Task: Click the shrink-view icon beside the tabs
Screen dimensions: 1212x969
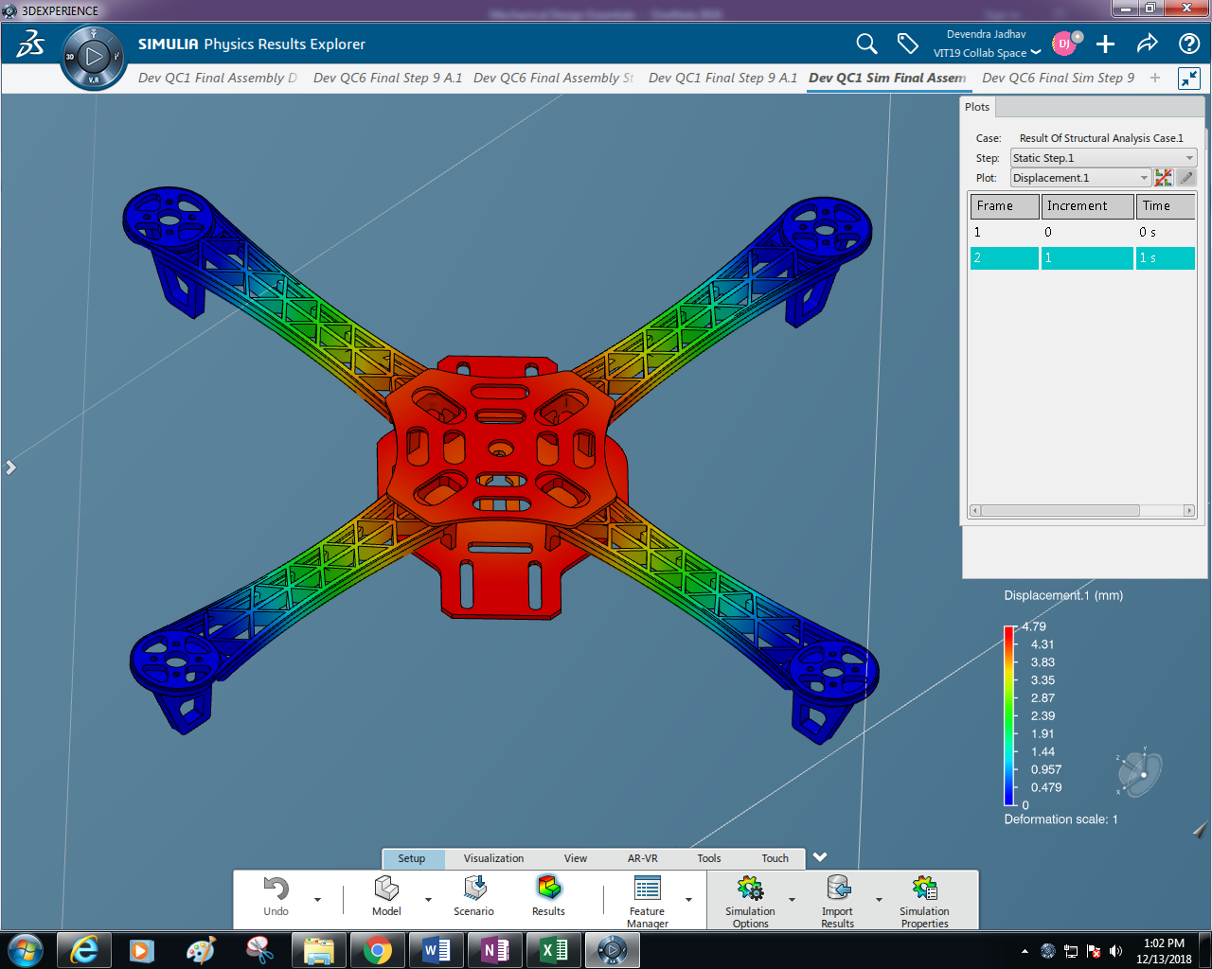Action: pyautogui.click(x=1189, y=79)
